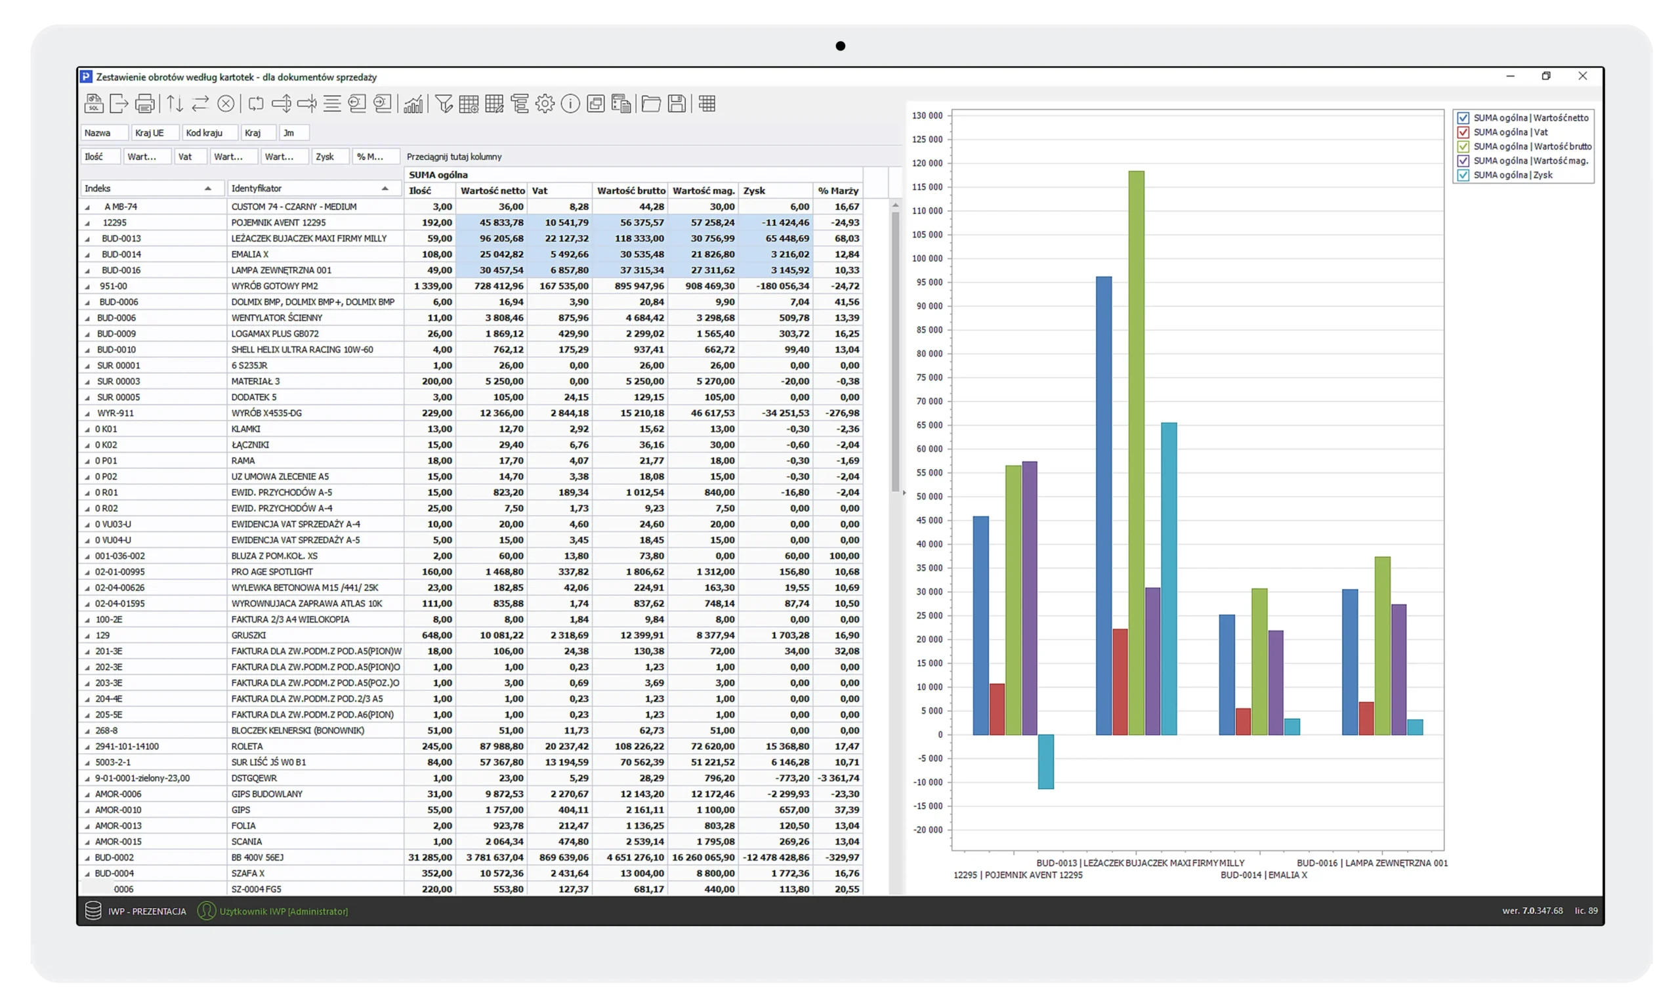Open the gear settings toolbar icon
The image size is (1680, 1007).
545,104
